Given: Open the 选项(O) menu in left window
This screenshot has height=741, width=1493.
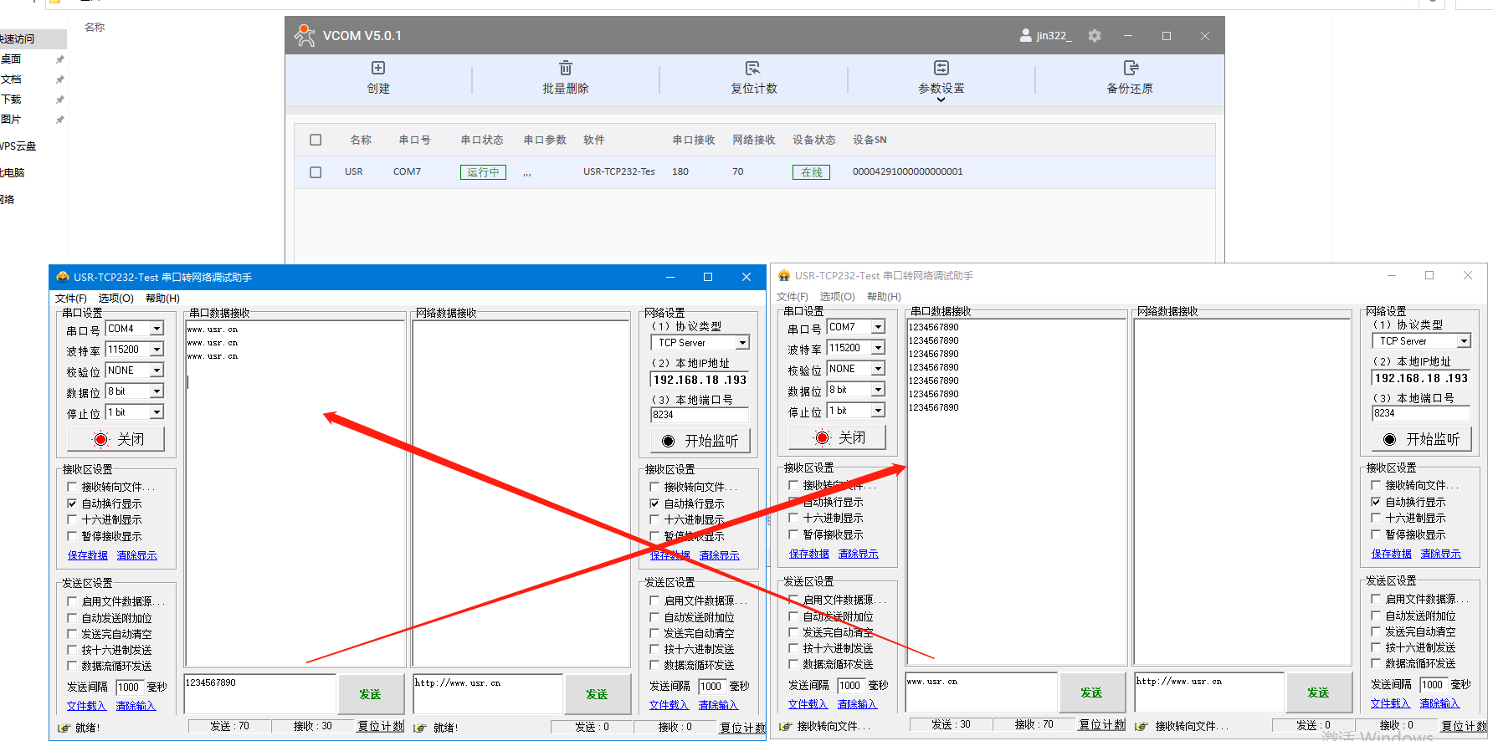Looking at the screenshot, I should 115,299.
